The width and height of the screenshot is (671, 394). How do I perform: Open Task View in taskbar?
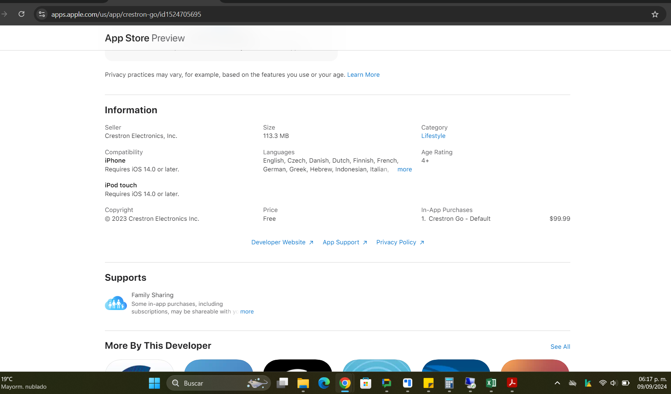pyautogui.click(x=282, y=383)
